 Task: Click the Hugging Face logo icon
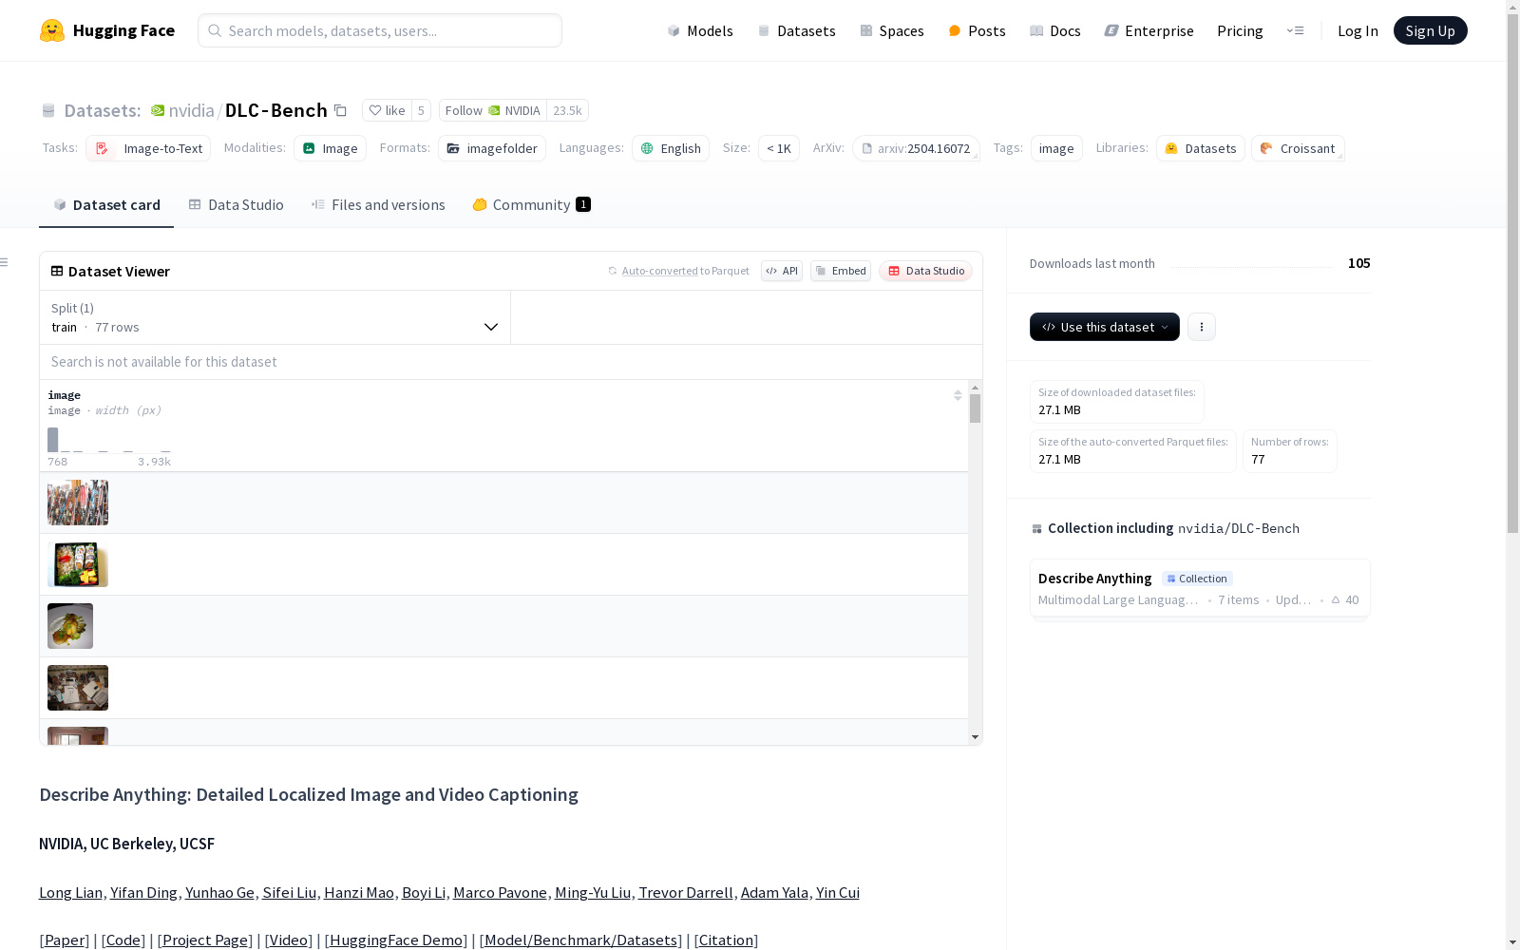point(52,30)
